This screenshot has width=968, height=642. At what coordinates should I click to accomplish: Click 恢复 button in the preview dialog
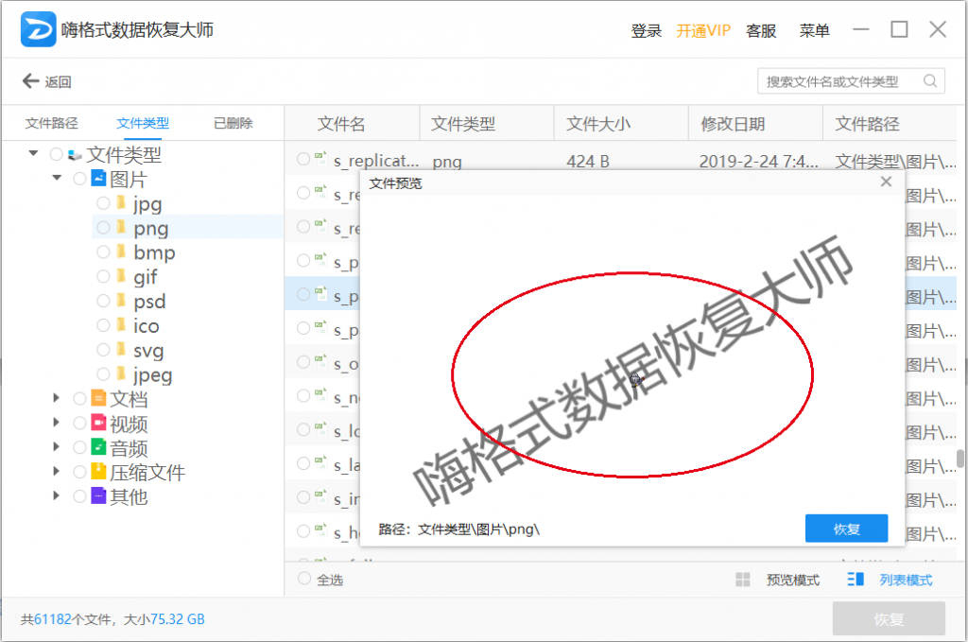(846, 529)
